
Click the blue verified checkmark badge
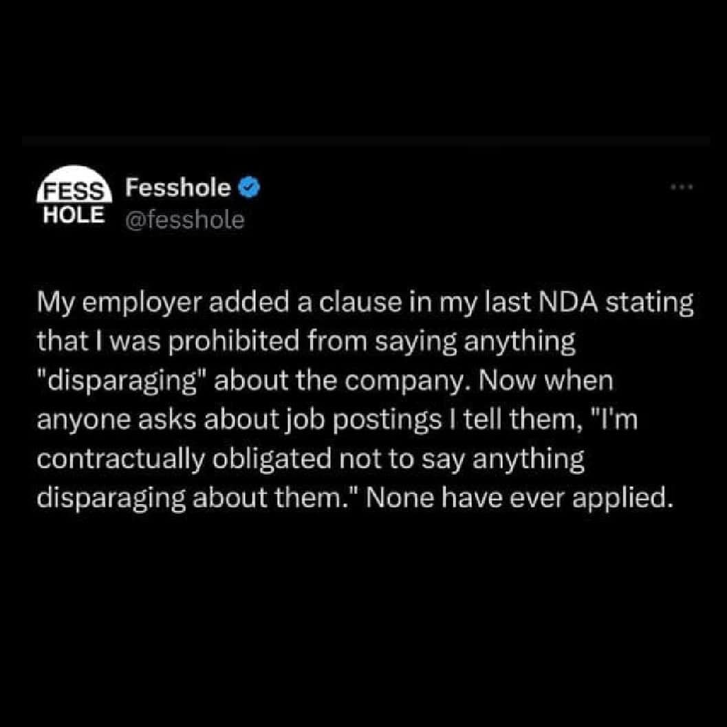pos(248,187)
